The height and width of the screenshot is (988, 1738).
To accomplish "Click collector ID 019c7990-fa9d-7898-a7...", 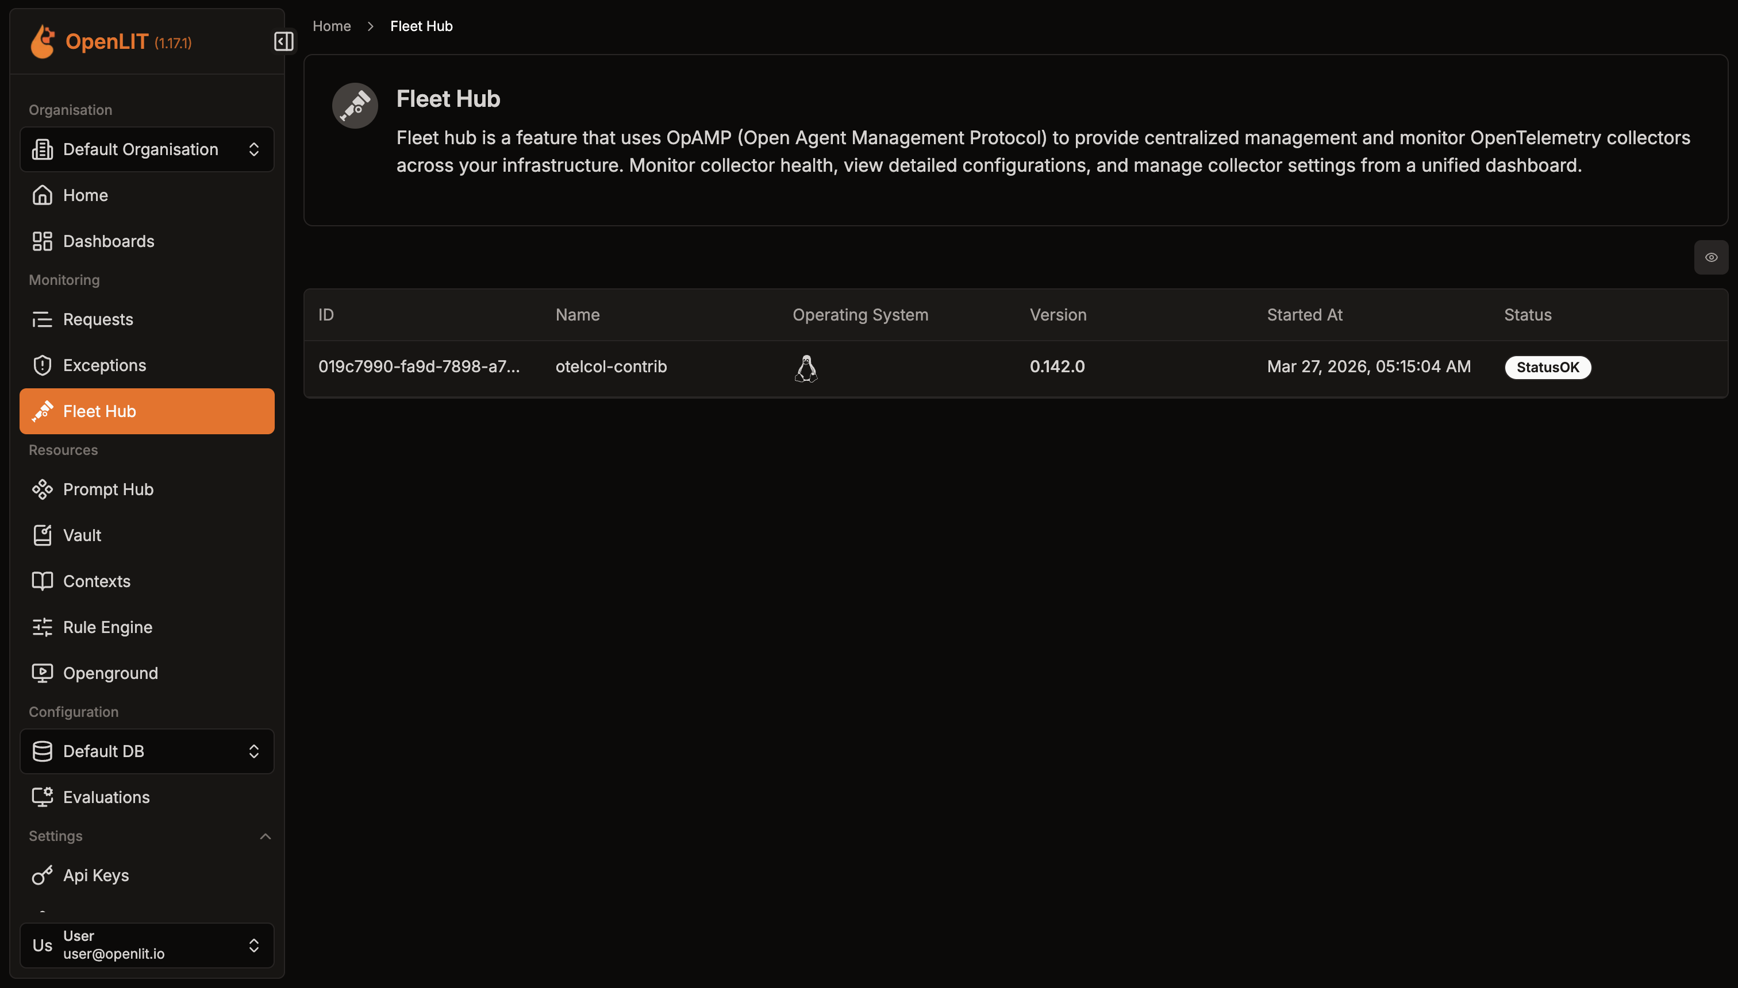I will [419, 366].
